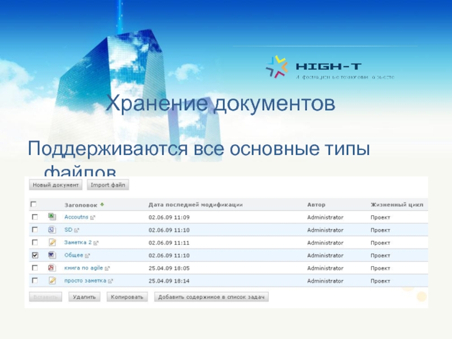Screen dimensions: 452x339
Task: Click the external link icon next to Общее
Action: 88,256
